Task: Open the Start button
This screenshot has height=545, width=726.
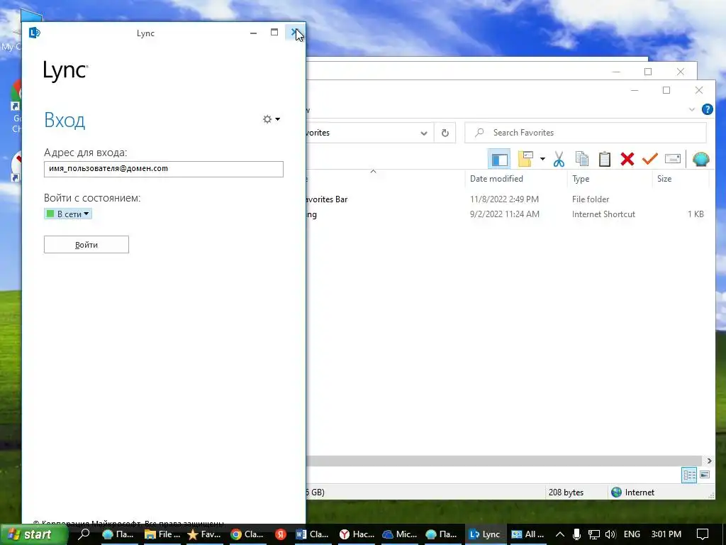Action: [34, 534]
